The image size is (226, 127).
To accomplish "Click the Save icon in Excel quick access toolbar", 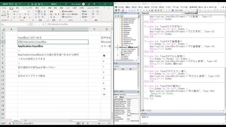I will click(16, 4).
